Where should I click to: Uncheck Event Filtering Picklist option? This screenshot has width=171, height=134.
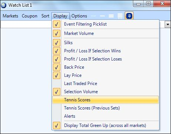click(105, 24)
